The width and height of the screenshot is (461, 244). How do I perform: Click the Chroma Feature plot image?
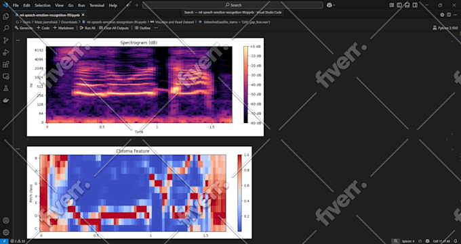pyautogui.click(x=140, y=193)
